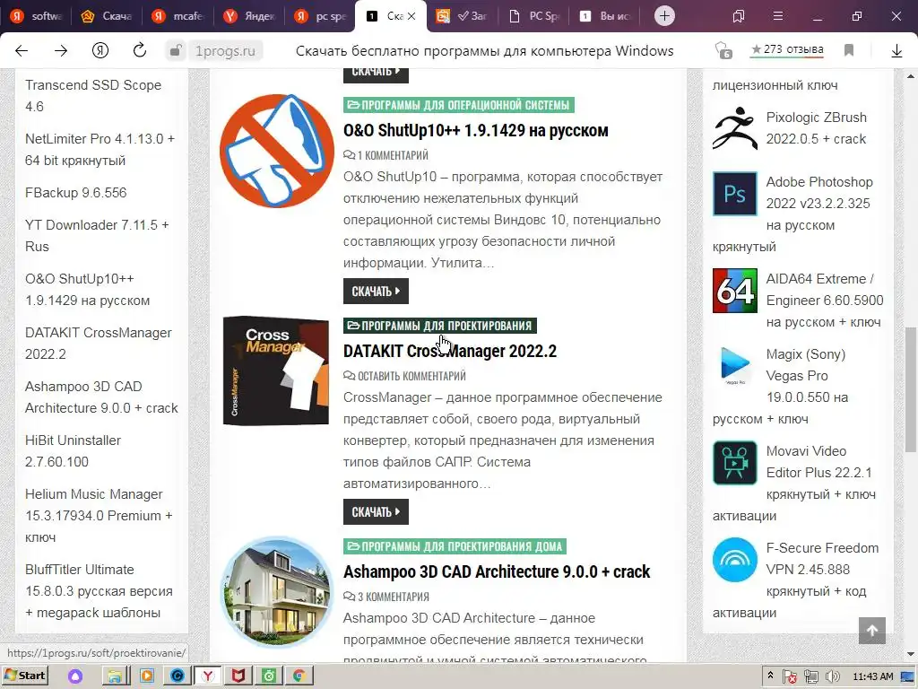Click the AIDA64 icon in sidebar
This screenshot has height=689, width=918.
tap(735, 291)
